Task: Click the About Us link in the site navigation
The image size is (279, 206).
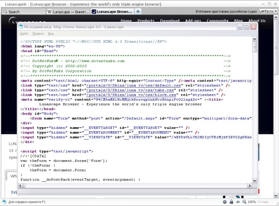Action: (x=257, y=20)
